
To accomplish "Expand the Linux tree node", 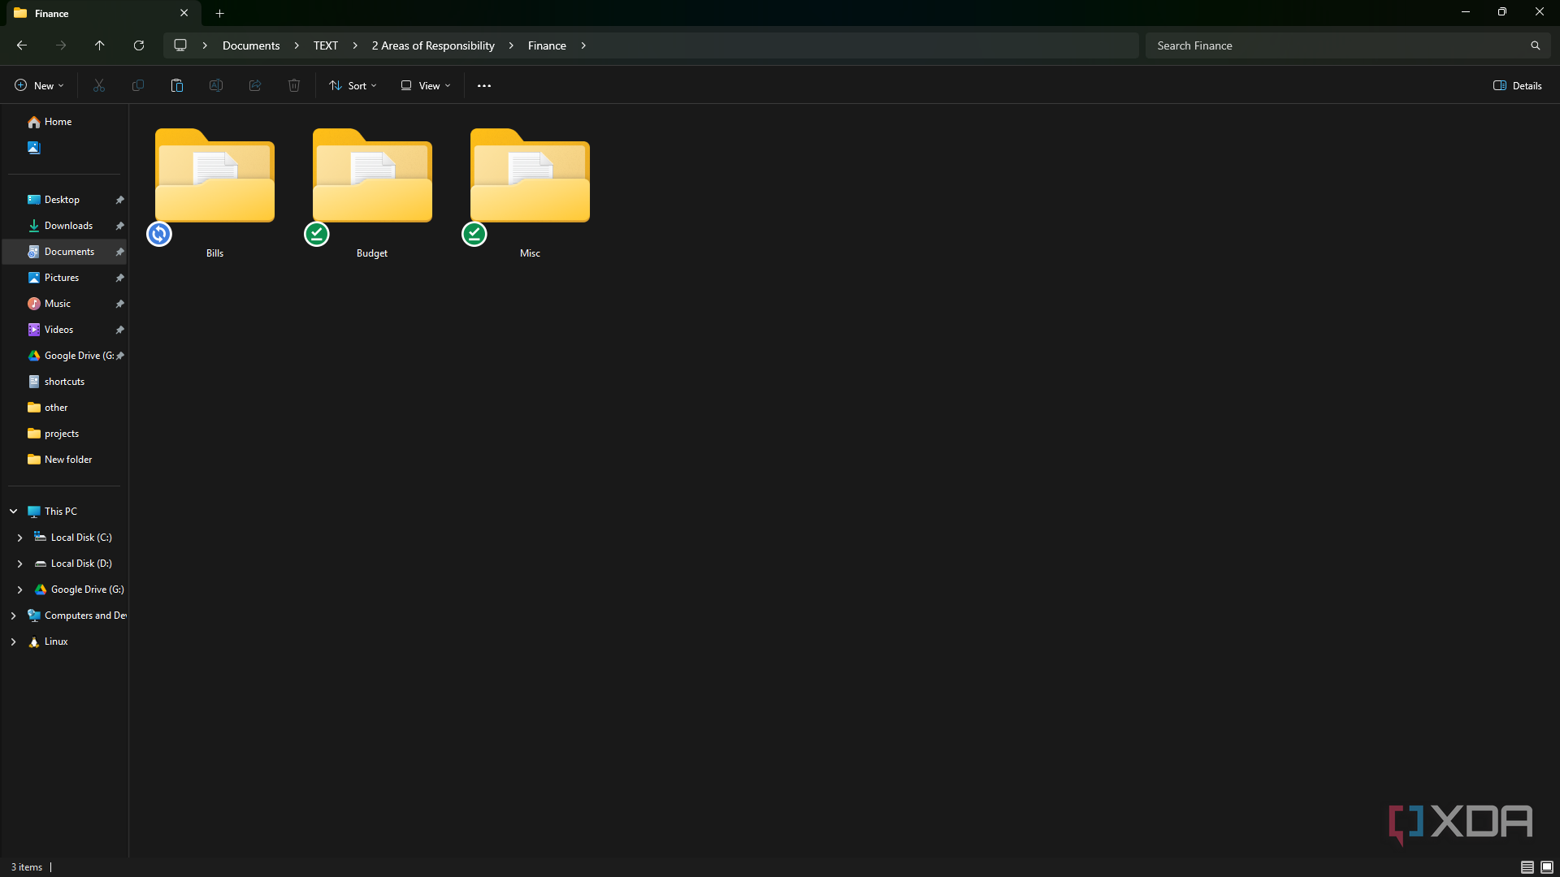I will pos(14,642).
